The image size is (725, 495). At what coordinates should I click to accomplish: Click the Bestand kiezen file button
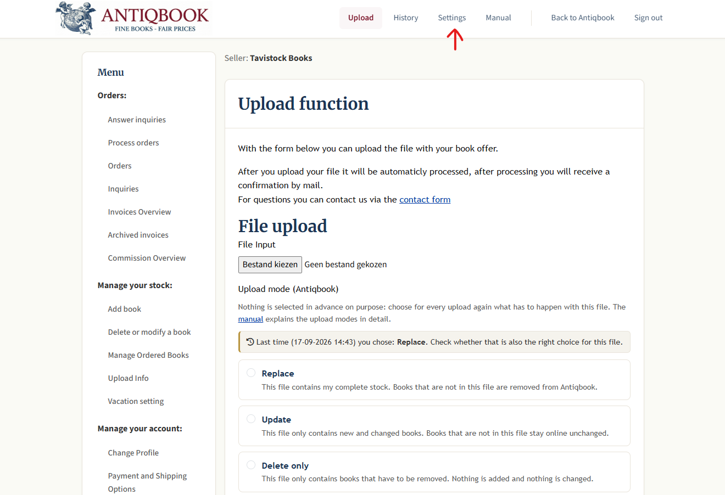pos(270,265)
